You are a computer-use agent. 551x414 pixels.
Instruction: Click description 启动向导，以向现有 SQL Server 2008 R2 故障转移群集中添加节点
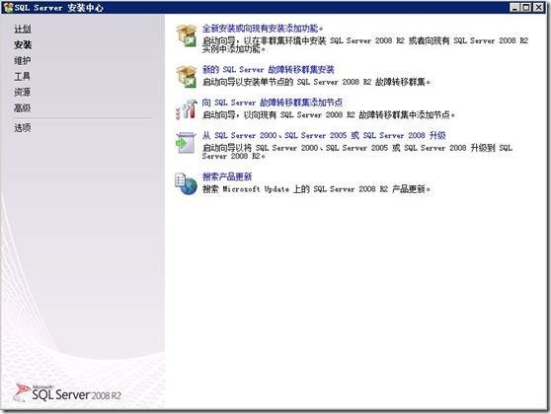(329, 114)
